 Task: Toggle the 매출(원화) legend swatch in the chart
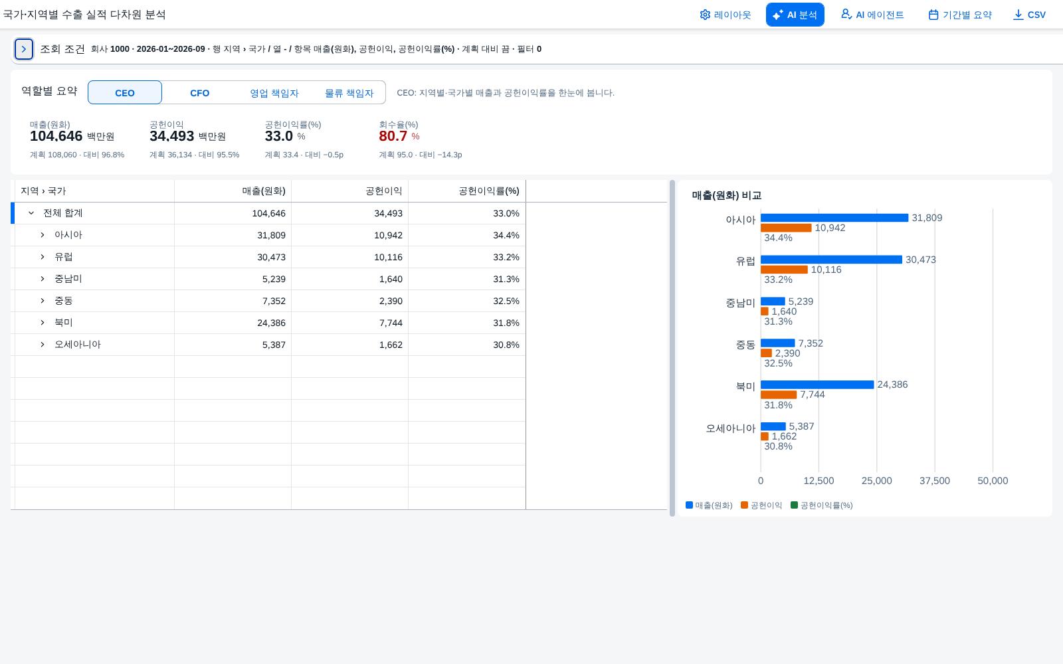click(x=690, y=505)
